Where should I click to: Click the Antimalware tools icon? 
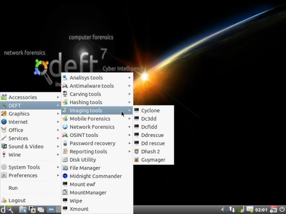[x=65, y=86]
